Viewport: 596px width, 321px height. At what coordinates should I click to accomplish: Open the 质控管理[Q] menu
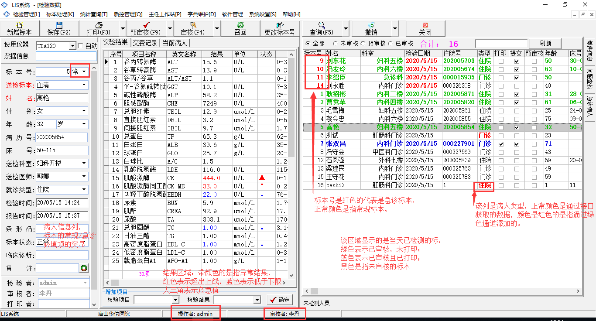[x=128, y=14]
